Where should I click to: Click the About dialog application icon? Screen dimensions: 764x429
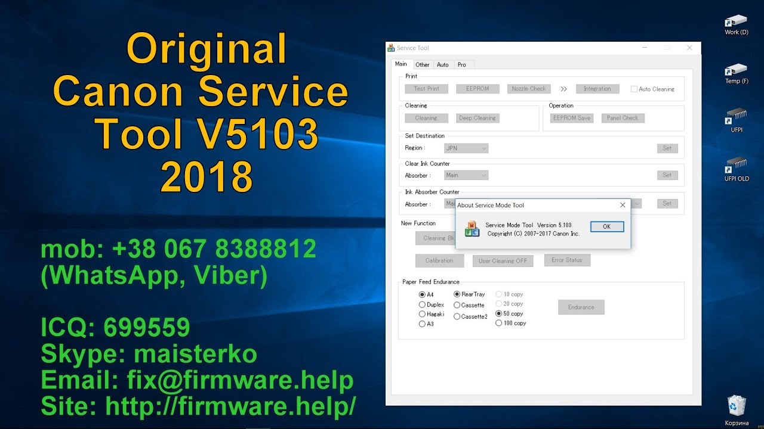coord(472,229)
